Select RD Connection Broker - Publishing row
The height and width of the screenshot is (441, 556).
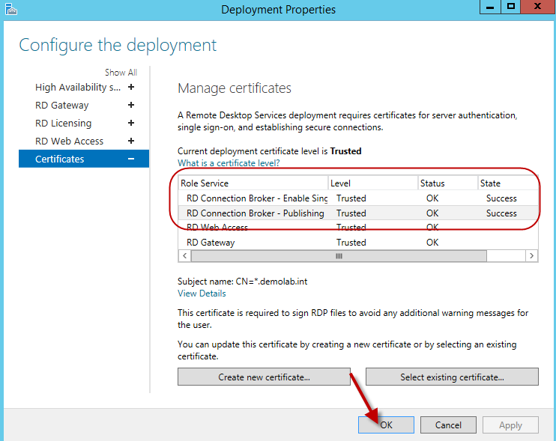click(255, 213)
